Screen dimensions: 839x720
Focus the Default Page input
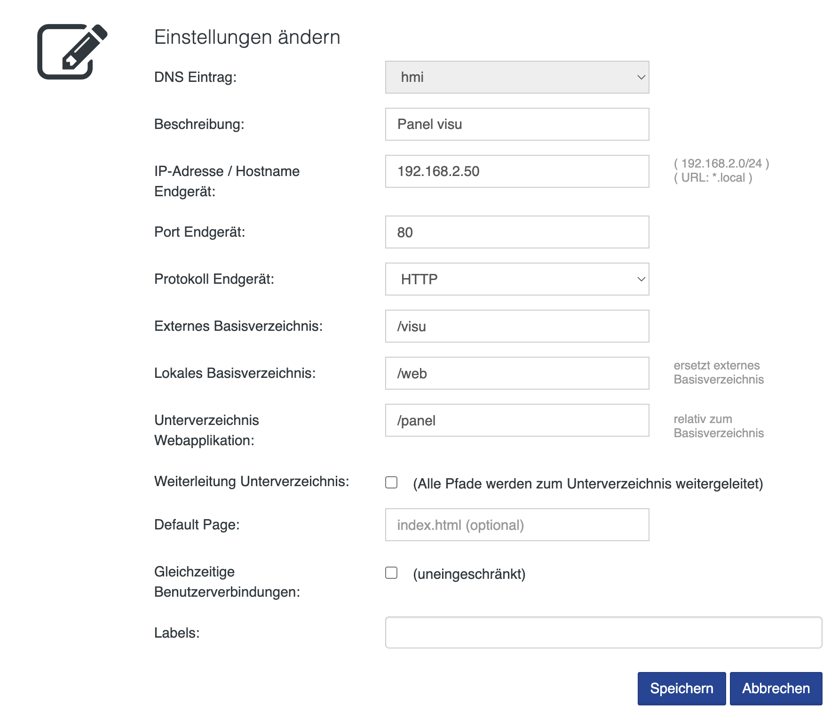pos(516,525)
